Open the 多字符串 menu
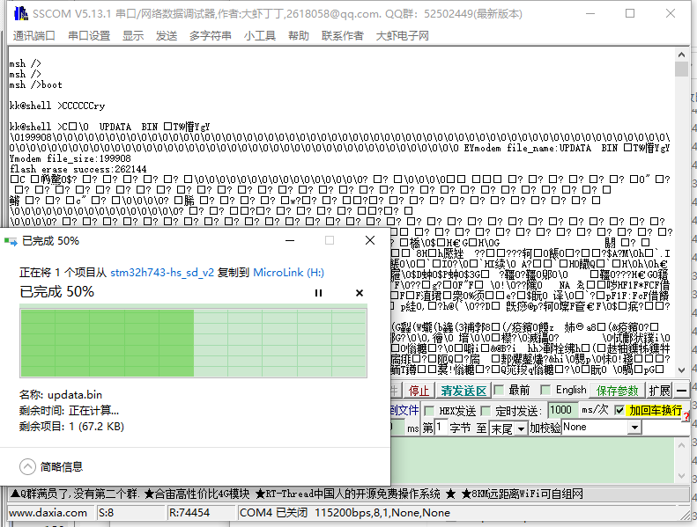Viewport: 697px width, 527px height. [211, 35]
